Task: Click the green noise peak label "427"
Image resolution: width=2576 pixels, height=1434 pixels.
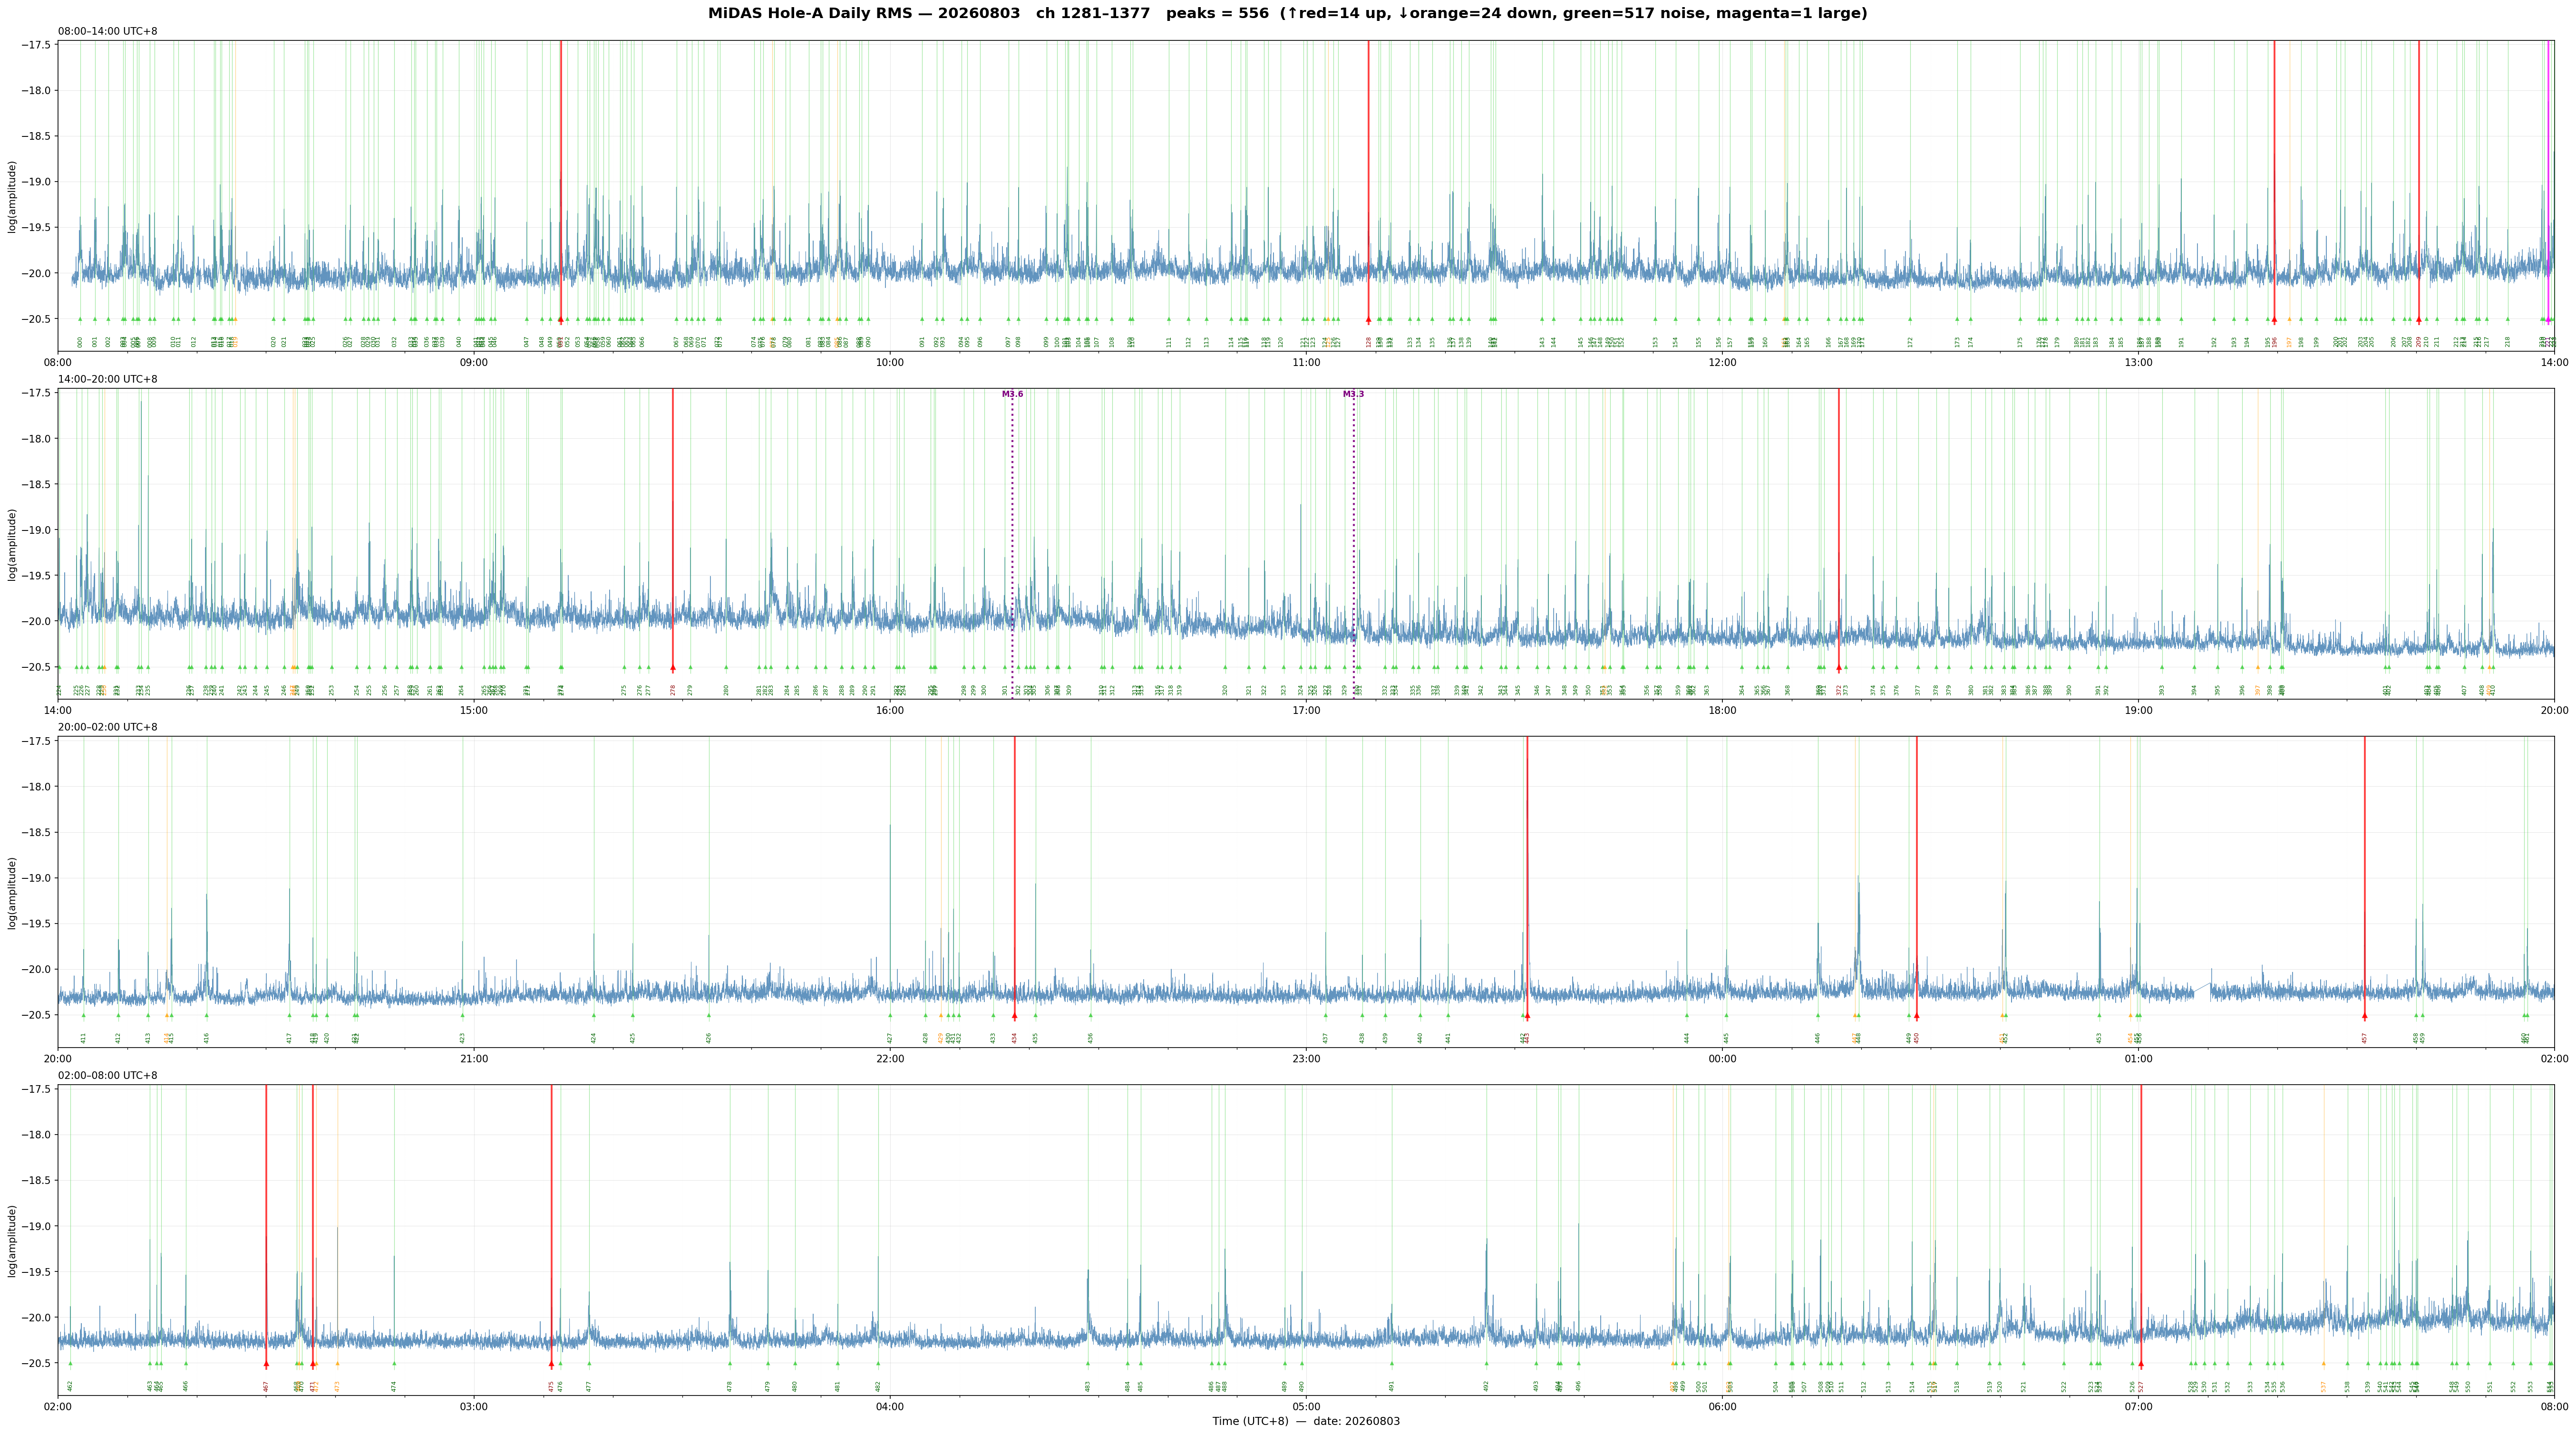Action: pos(890,1038)
